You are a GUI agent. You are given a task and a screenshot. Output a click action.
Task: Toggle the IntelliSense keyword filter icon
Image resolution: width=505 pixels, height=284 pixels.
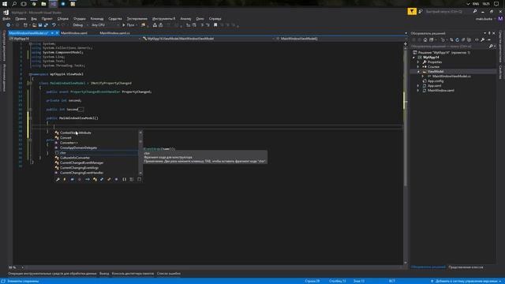coord(132,179)
